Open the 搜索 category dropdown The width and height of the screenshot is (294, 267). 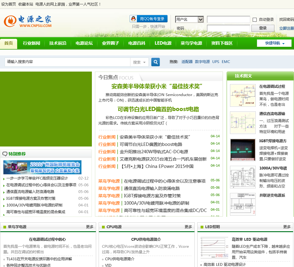tap(139, 62)
